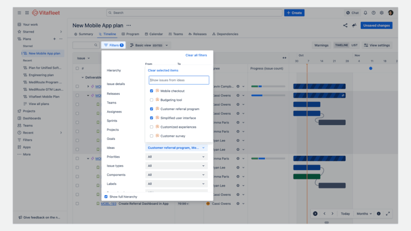Click the fullscreen expand icon on timeline
This screenshot has width=411, height=231.
(388, 214)
